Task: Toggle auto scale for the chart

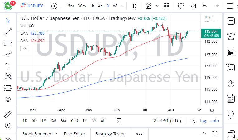Action: pos(215,121)
